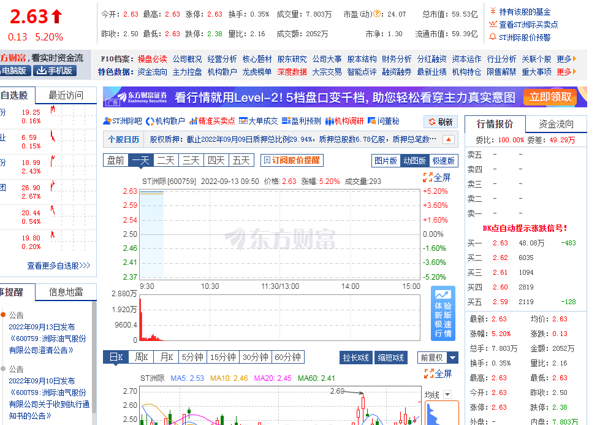The image size is (608, 425).
Task: Click the help icon beside 市盈(动)
Action: pyautogui.click(x=376, y=14)
